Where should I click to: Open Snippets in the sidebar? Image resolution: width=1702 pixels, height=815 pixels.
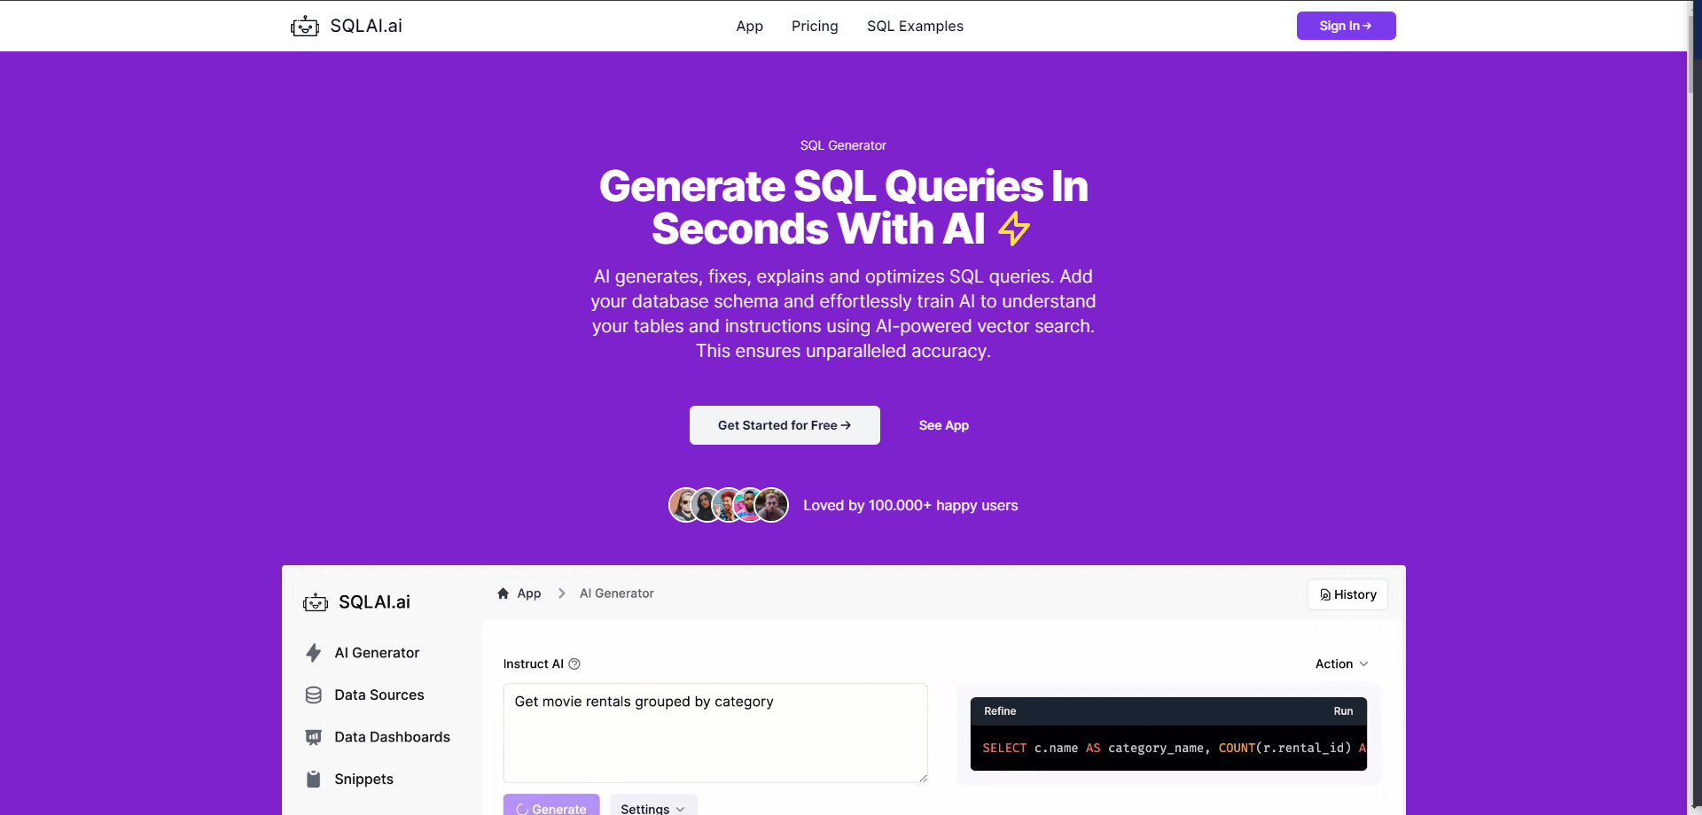tap(363, 780)
